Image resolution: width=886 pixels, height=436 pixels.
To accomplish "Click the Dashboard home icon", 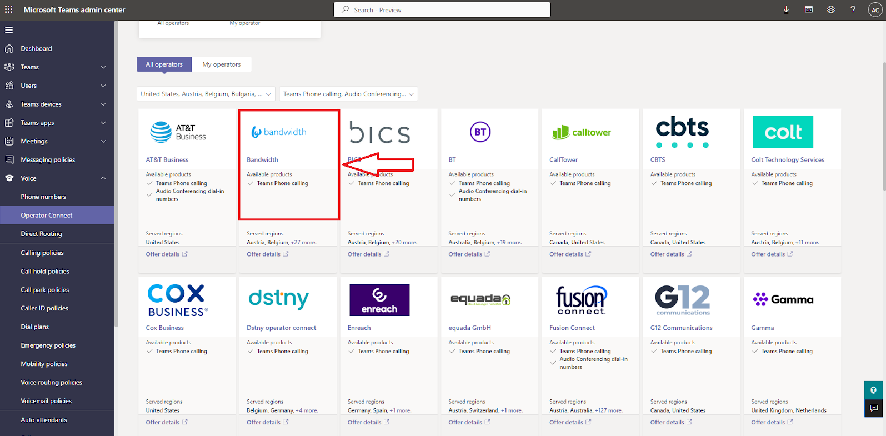I will pyautogui.click(x=9, y=49).
